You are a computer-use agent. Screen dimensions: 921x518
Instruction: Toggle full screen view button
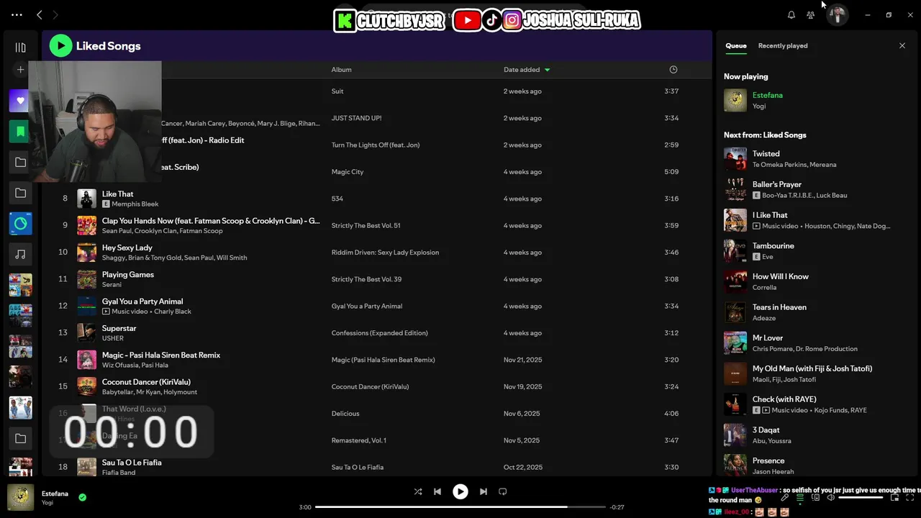910,498
